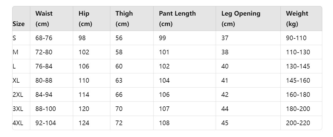Click pant length value 107
The height and width of the screenshot is (137, 333).
[164, 109]
